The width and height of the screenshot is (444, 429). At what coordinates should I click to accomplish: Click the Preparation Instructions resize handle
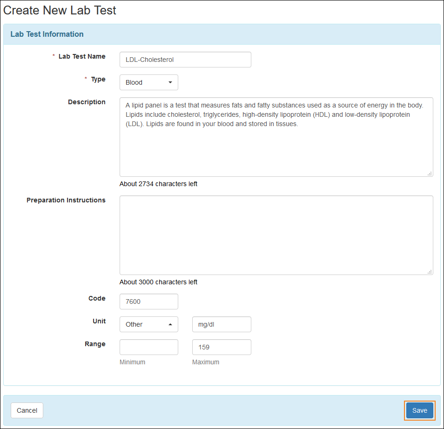(430, 272)
